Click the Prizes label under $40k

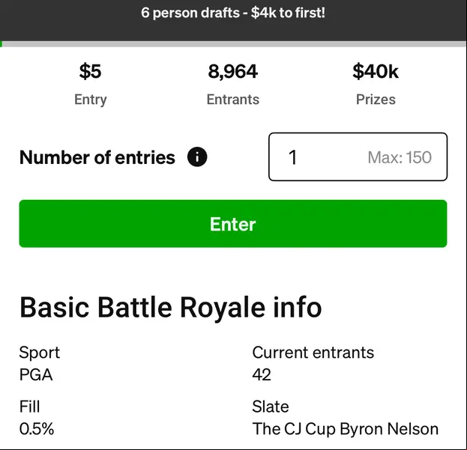pyautogui.click(x=376, y=100)
